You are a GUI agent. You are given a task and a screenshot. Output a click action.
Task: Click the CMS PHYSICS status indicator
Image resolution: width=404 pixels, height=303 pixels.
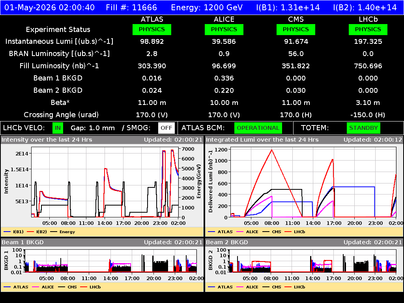tap(296, 29)
